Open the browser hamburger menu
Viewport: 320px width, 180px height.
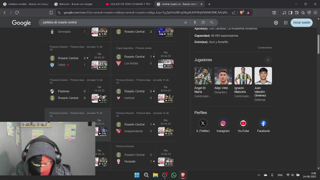click(315, 12)
